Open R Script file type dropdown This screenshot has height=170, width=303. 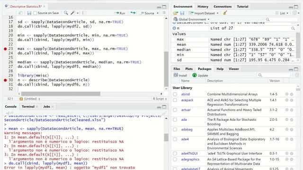(x=160, y=99)
